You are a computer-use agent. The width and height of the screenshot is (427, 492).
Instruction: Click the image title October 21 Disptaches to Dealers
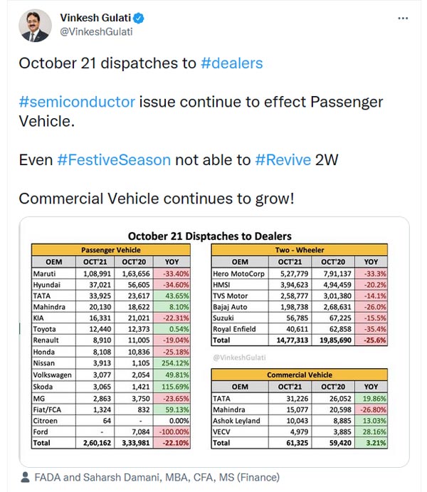pos(209,236)
